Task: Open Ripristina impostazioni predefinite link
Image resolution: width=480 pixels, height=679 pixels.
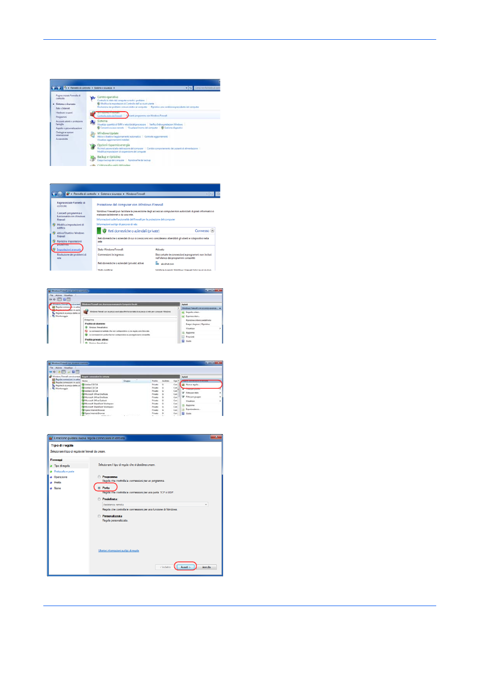Action: 69,243
